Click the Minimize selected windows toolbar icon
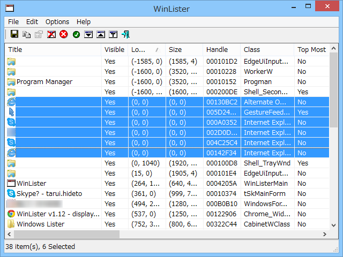The height and width of the screenshot is (257, 343). (88, 34)
